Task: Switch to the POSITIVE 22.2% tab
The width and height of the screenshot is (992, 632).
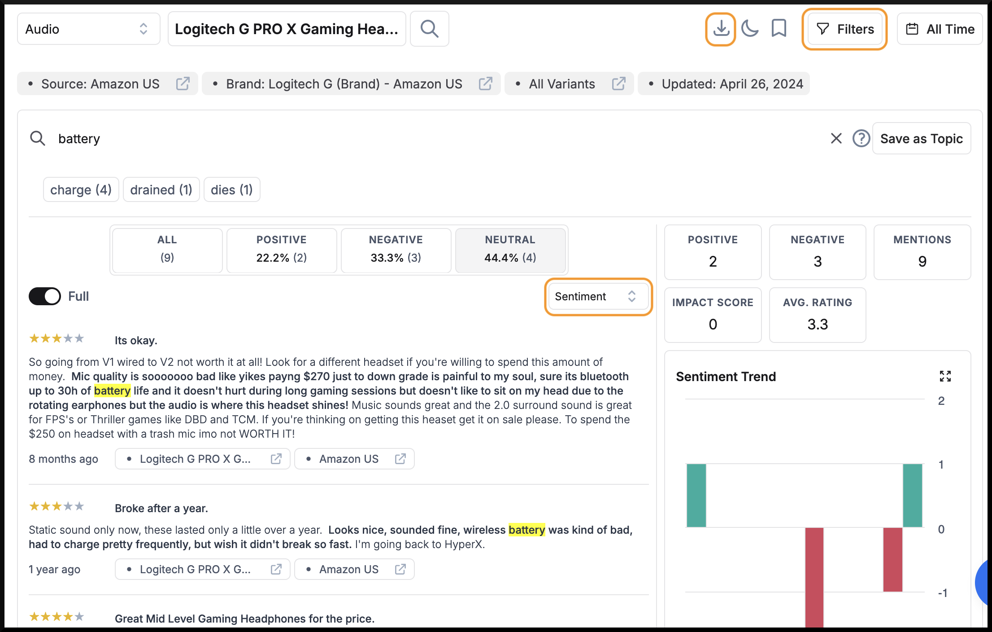Action: click(x=282, y=250)
